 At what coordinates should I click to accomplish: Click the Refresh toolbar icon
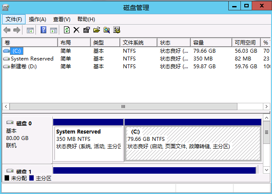click(x=67, y=30)
